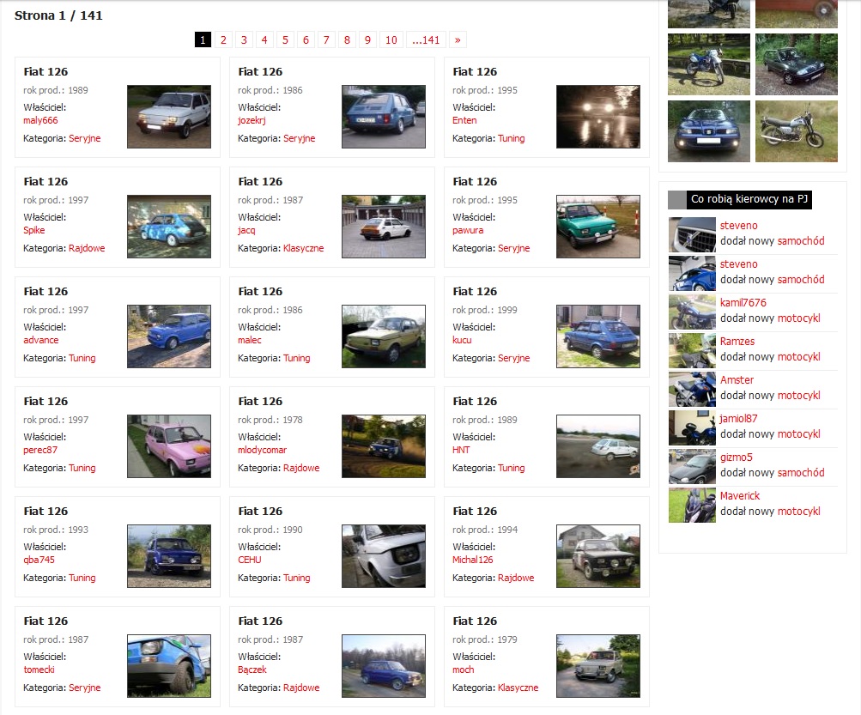The width and height of the screenshot is (861, 715).
Task: Open gizmo5's car avatar thumbnail
Action: 692,467
